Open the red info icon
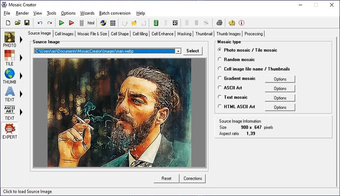This screenshot has width=340, height=196. (x=242, y=23)
